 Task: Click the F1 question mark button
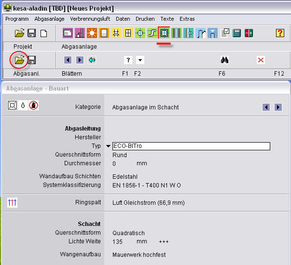(128, 60)
